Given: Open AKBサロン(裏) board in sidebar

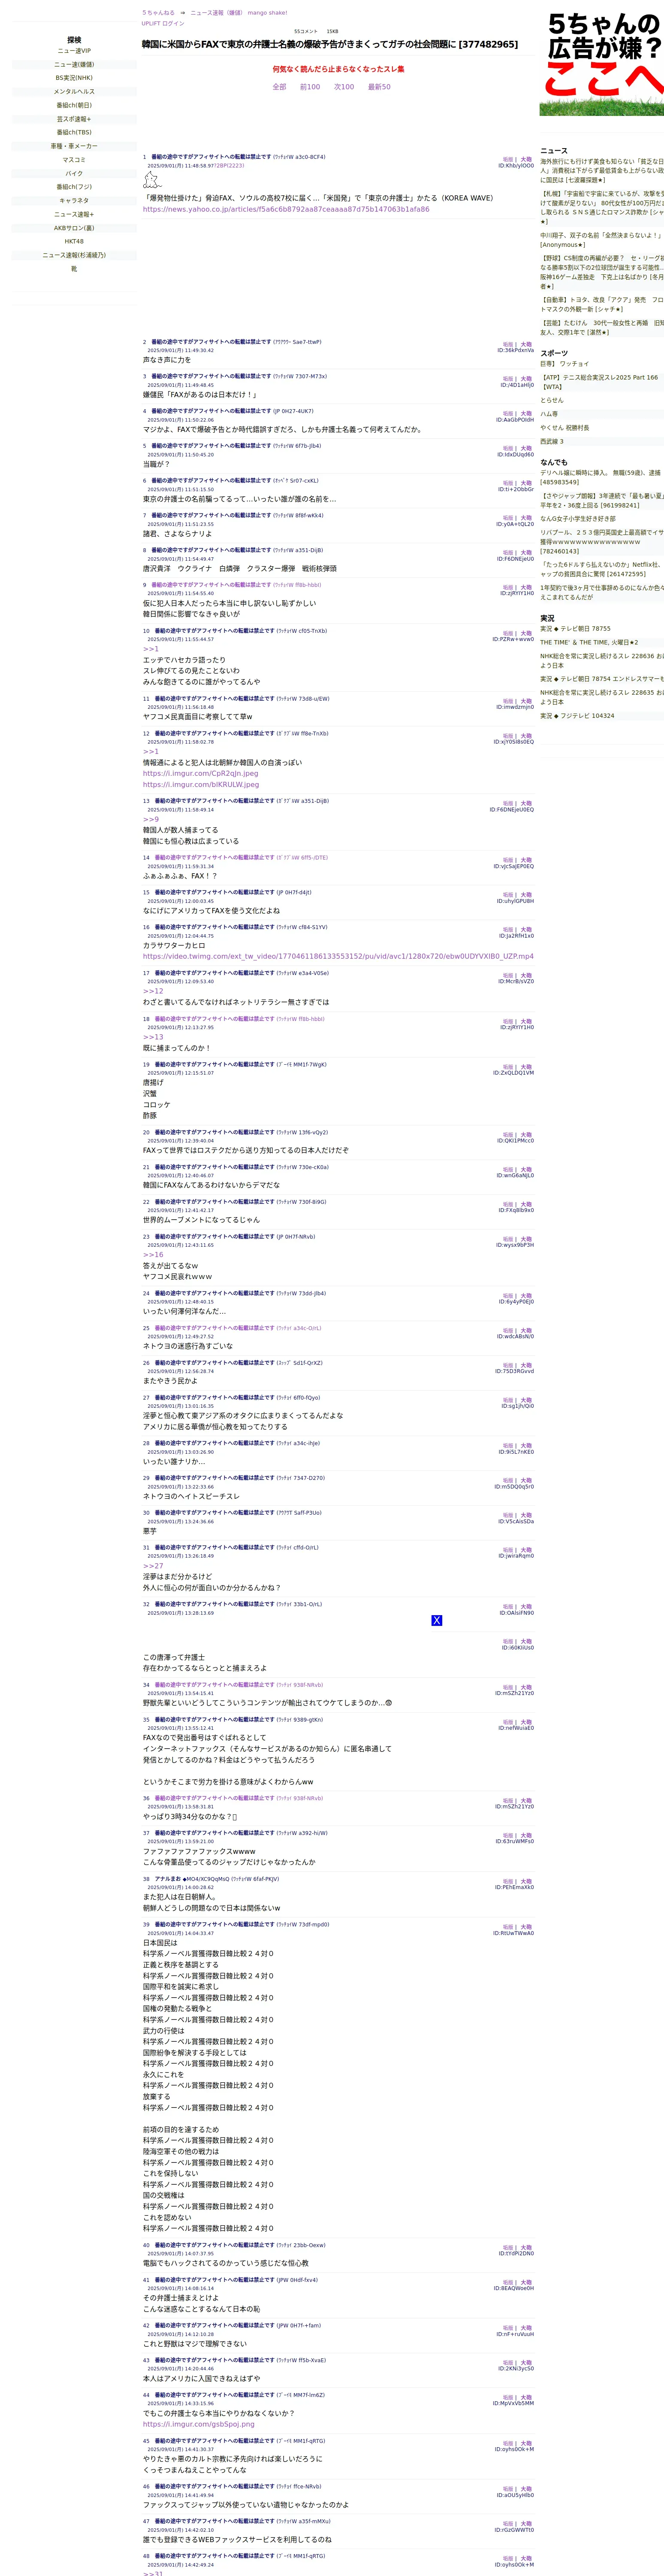Looking at the screenshot, I should pyautogui.click(x=74, y=228).
